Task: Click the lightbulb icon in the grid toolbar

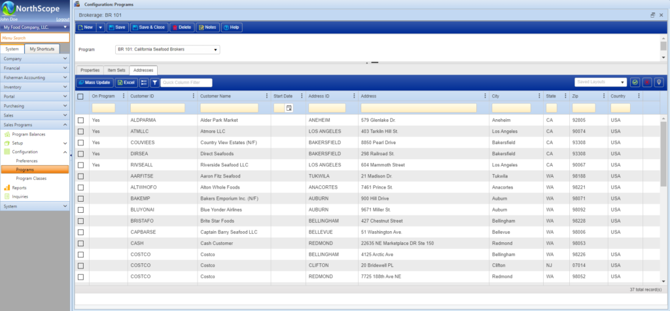Action: point(659,82)
